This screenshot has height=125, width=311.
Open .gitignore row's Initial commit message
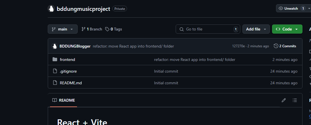(x=166, y=71)
